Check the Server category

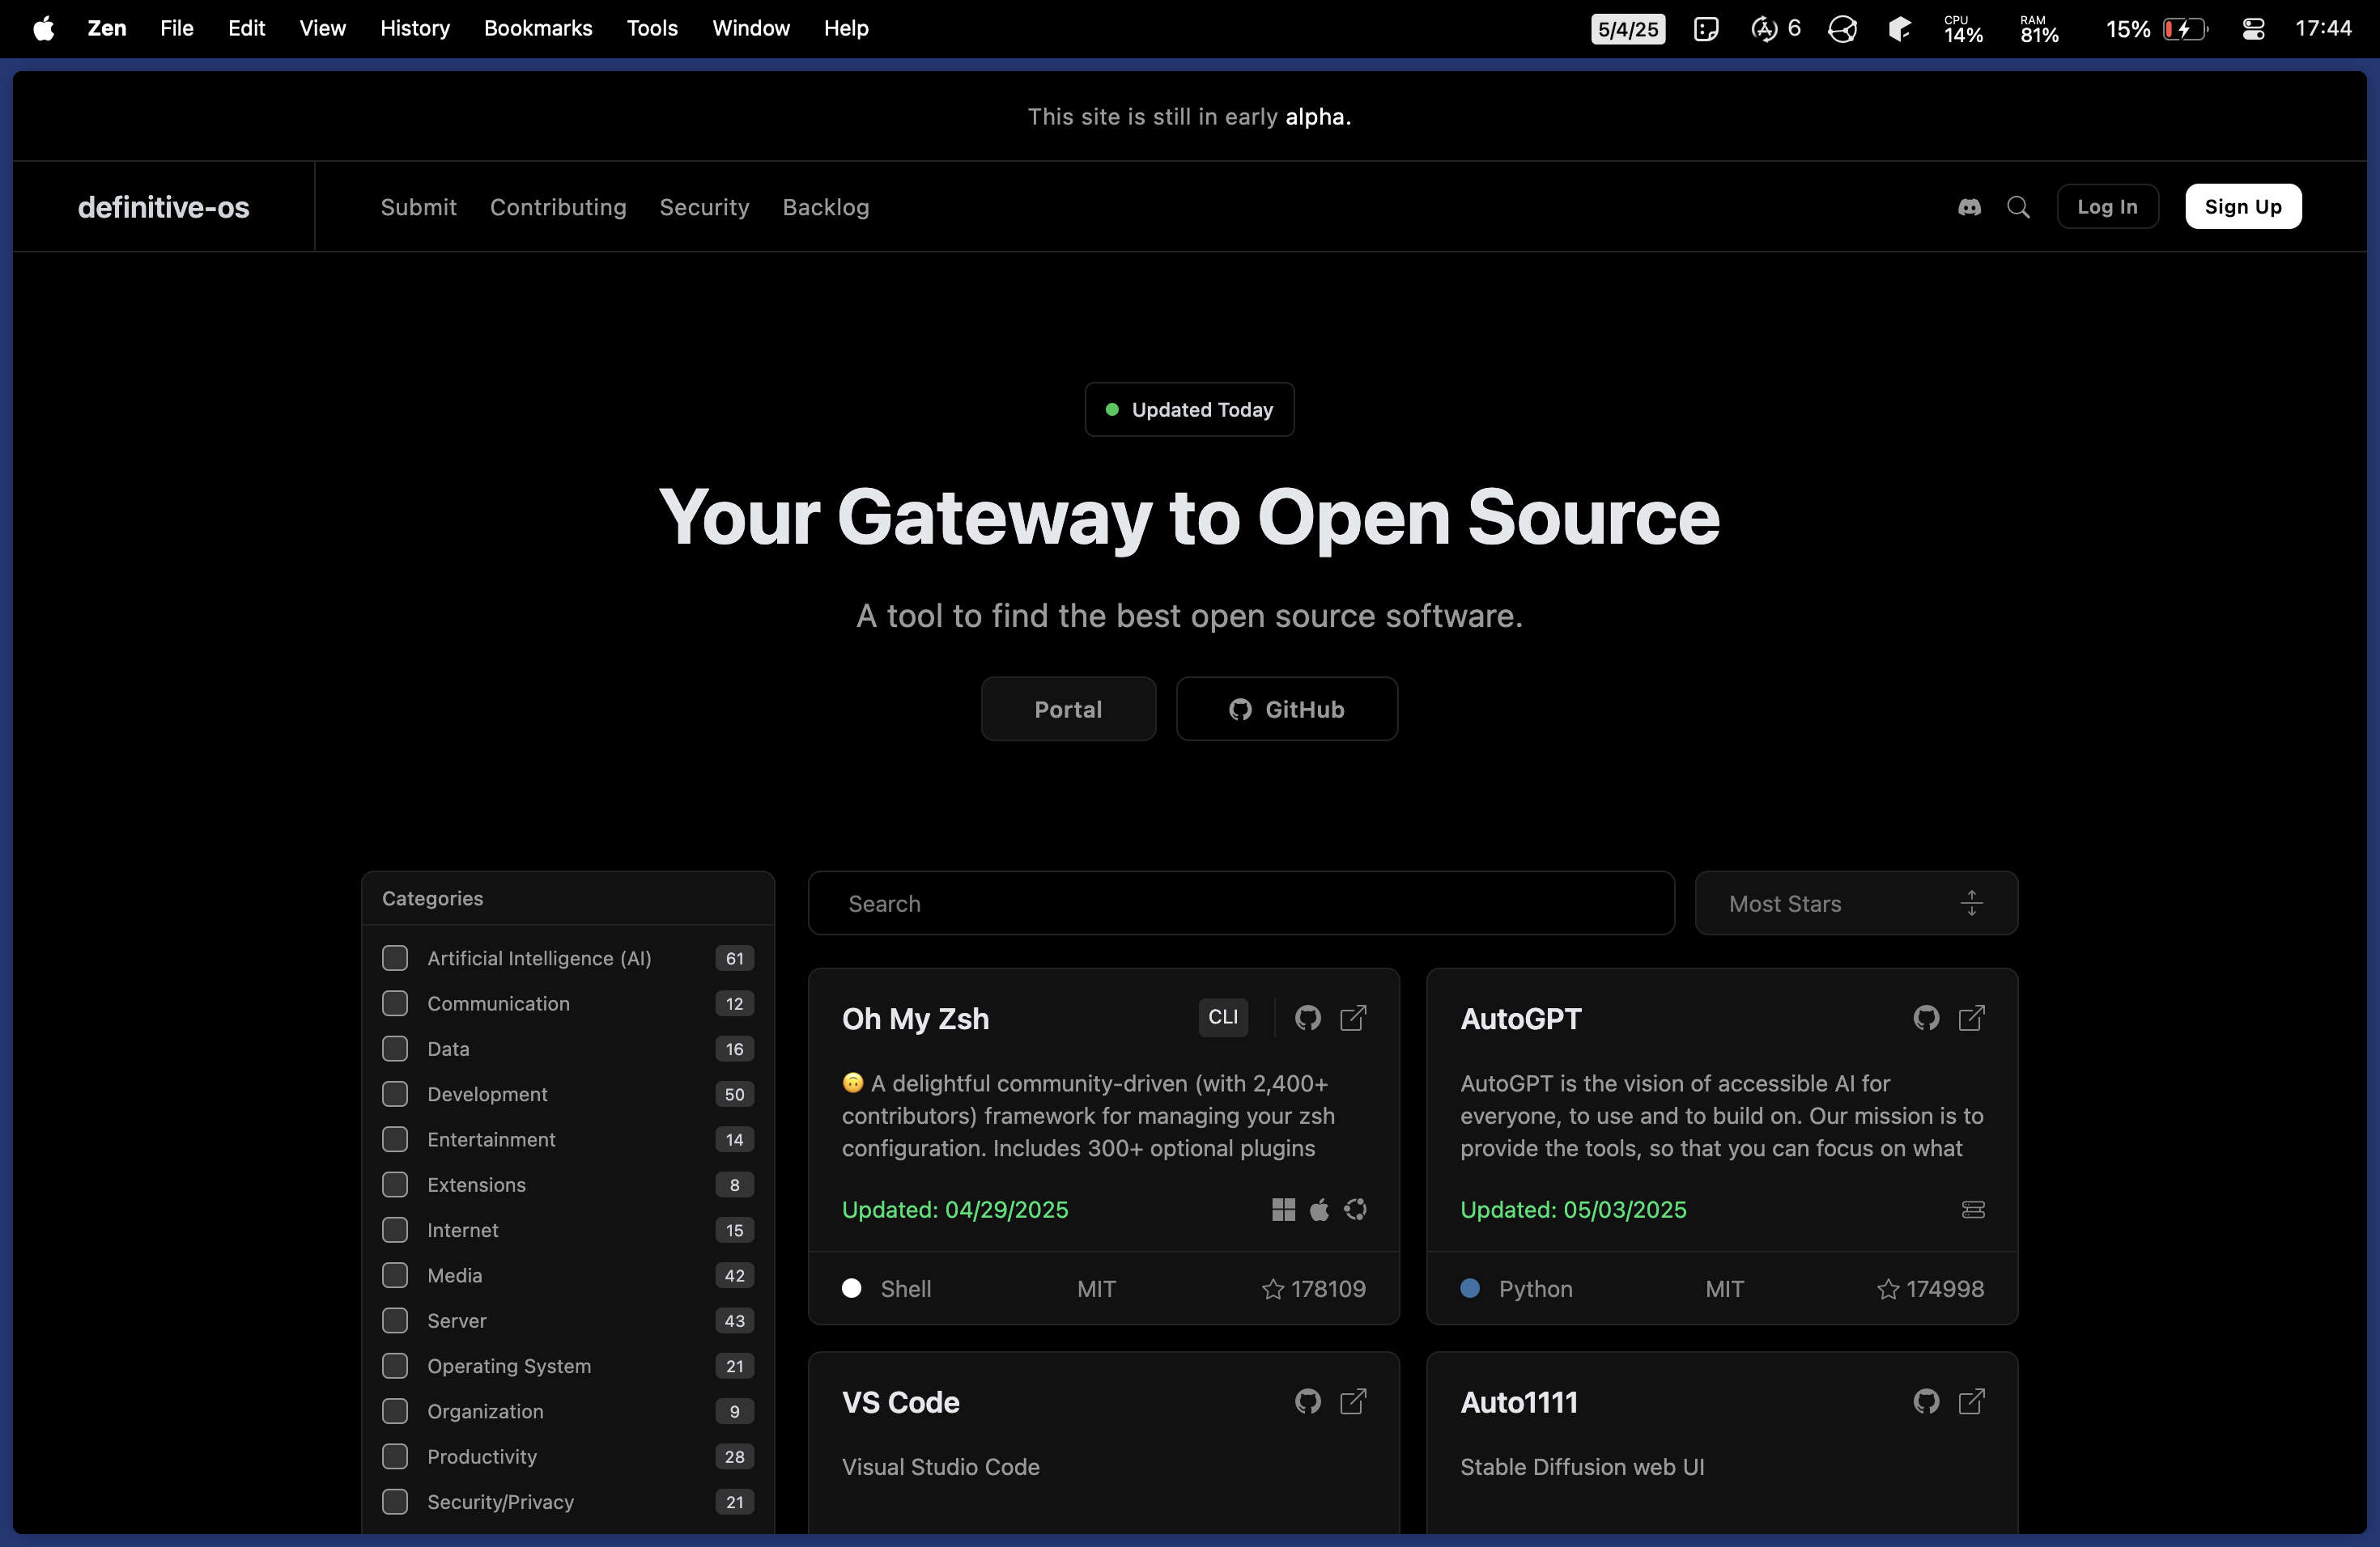[x=395, y=1319]
